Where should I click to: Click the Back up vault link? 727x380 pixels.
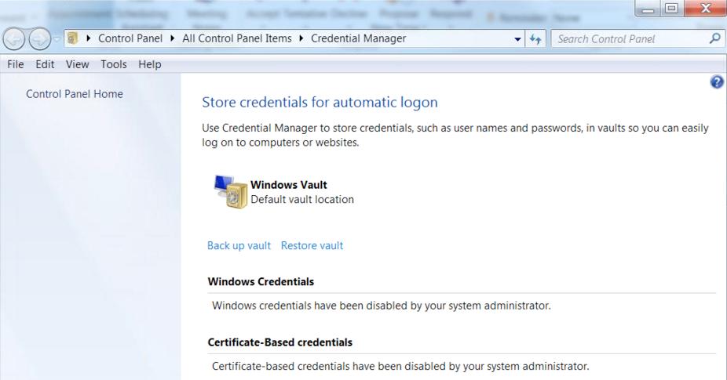click(x=239, y=246)
